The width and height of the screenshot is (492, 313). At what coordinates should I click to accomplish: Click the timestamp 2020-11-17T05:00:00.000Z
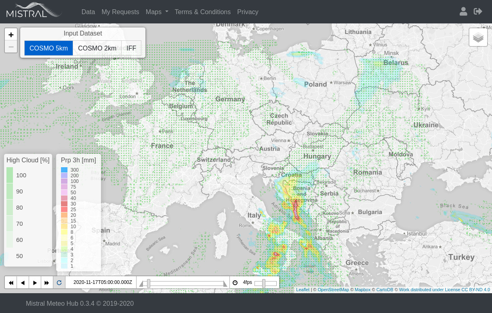point(103,283)
